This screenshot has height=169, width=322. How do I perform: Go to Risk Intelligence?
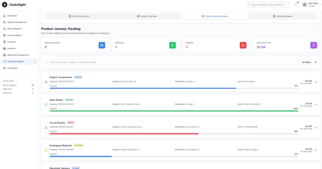(x=18, y=29)
